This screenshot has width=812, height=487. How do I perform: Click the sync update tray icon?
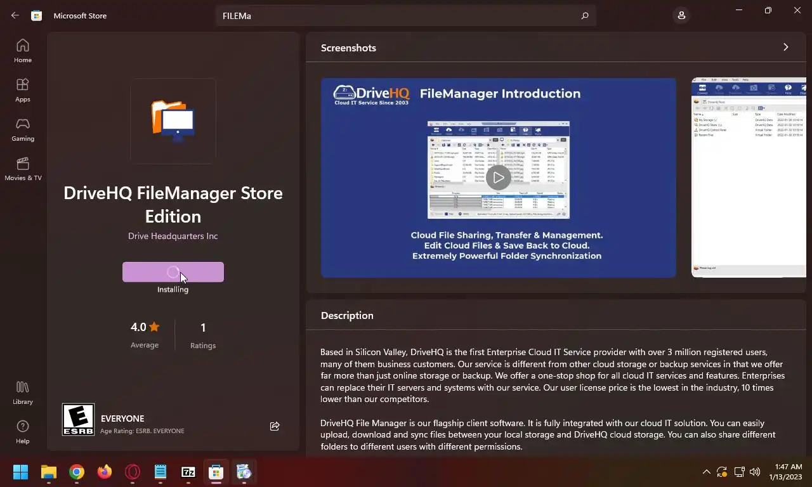click(x=722, y=472)
